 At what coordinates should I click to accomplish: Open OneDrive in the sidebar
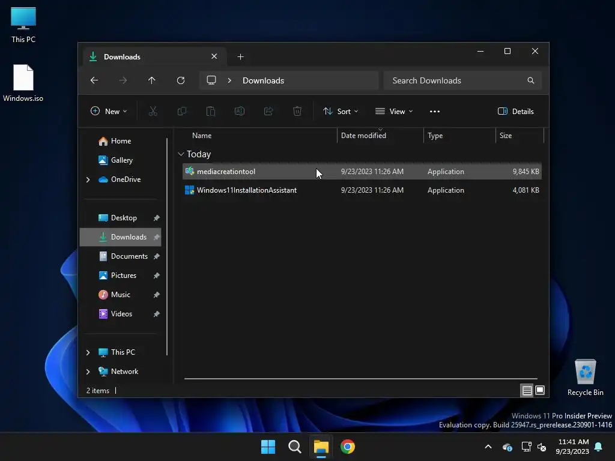point(120,179)
